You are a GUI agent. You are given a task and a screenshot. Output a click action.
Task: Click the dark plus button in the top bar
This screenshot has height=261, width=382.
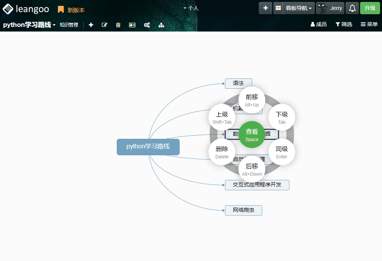[x=266, y=8]
